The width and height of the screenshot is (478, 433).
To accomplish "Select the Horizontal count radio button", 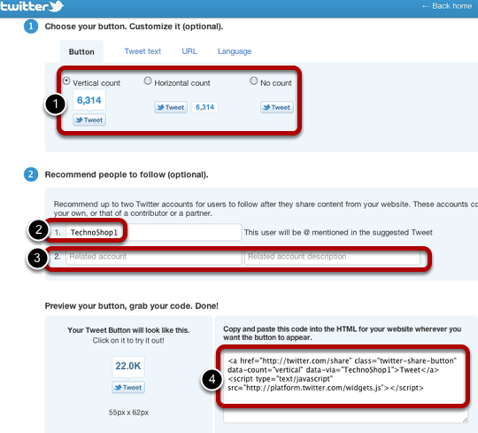I will click(x=148, y=81).
